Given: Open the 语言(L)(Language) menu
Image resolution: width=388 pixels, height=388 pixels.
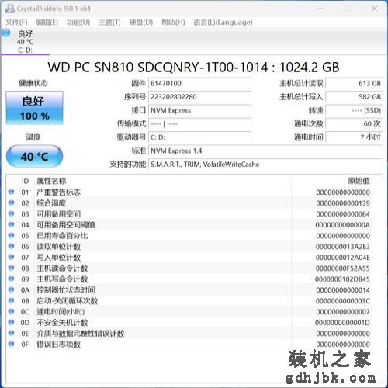Looking at the screenshot, I should 223,23.
